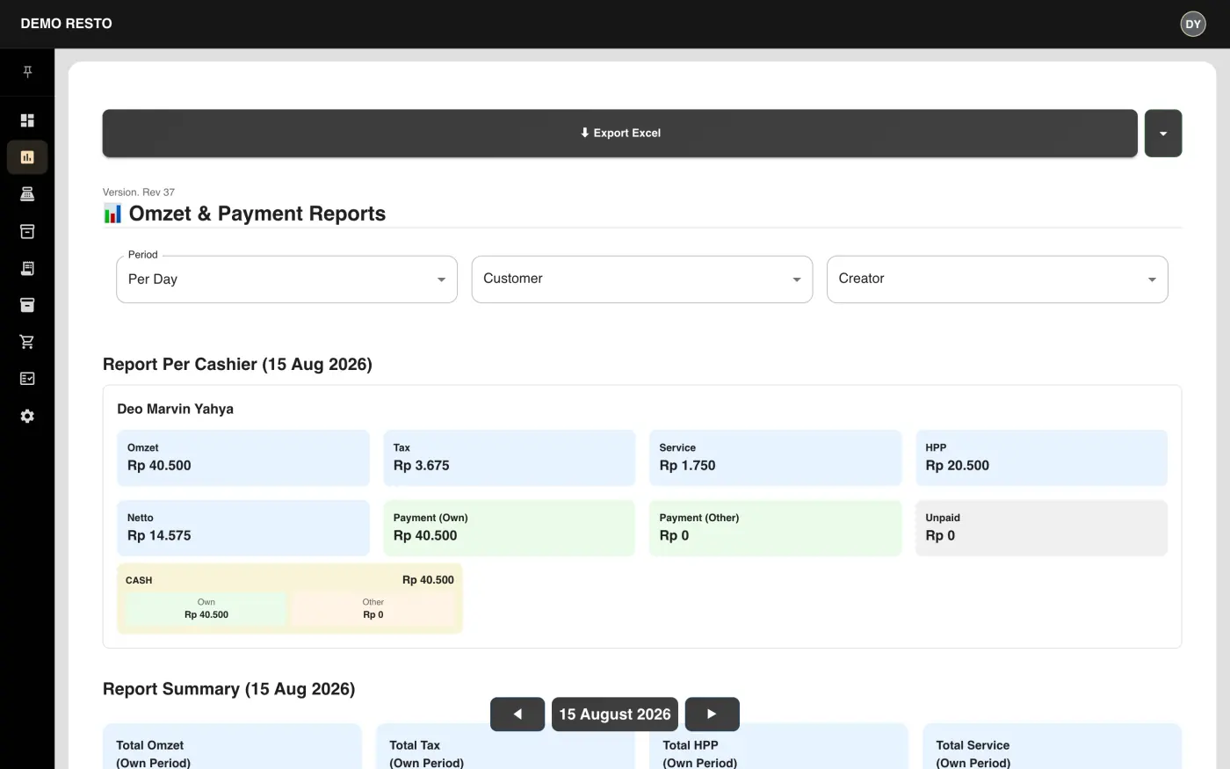Expand export options dropdown arrow button
Image resolution: width=1230 pixels, height=769 pixels.
click(x=1163, y=134)
